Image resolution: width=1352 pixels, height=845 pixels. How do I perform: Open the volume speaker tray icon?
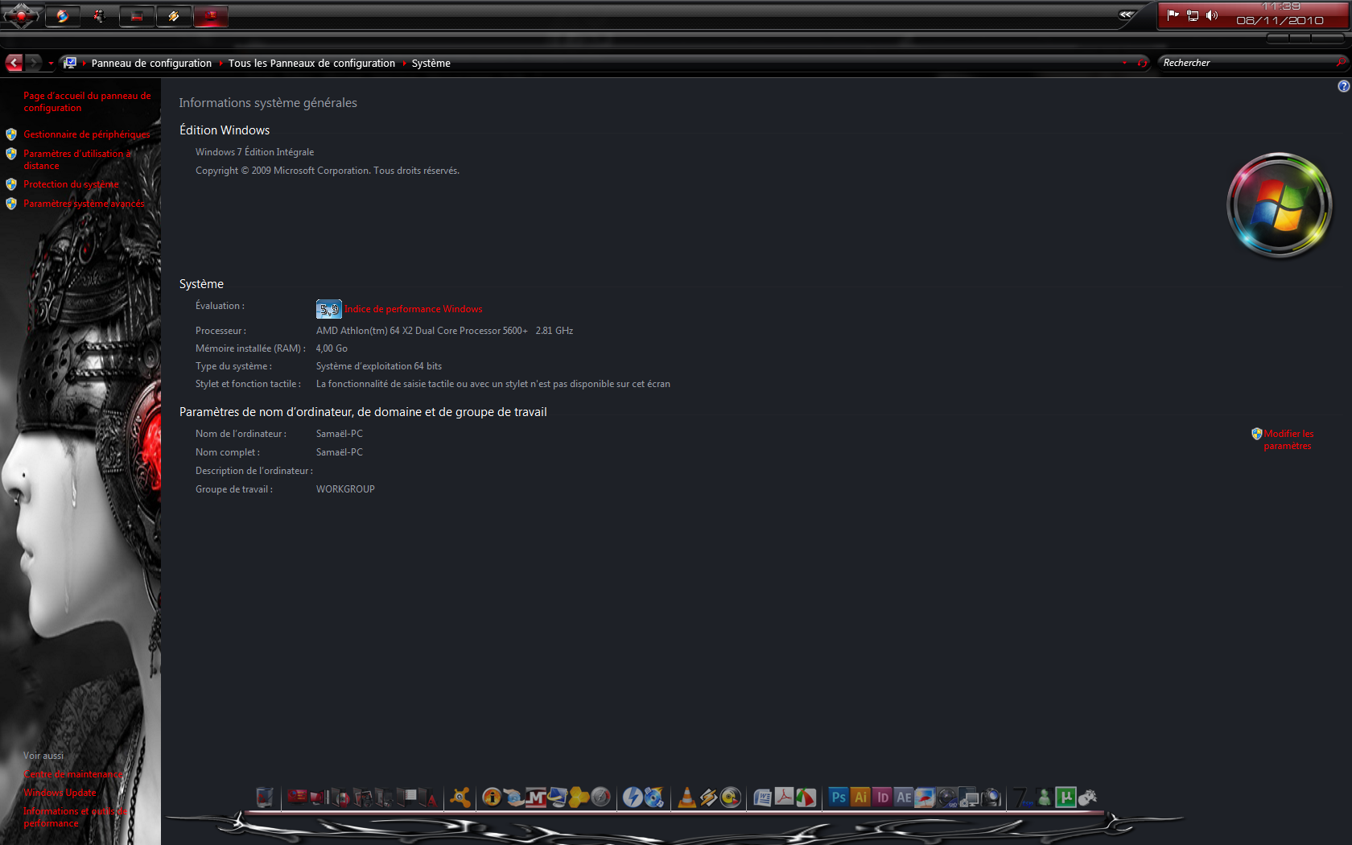point(1212,15)
